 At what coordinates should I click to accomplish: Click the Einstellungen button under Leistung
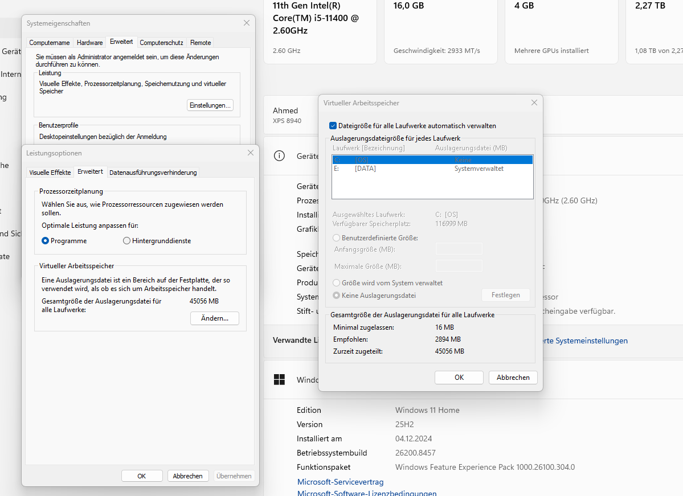pyautogui.click(x=210, y=105)
